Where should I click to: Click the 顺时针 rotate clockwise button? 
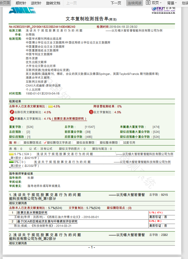point(21,3)
